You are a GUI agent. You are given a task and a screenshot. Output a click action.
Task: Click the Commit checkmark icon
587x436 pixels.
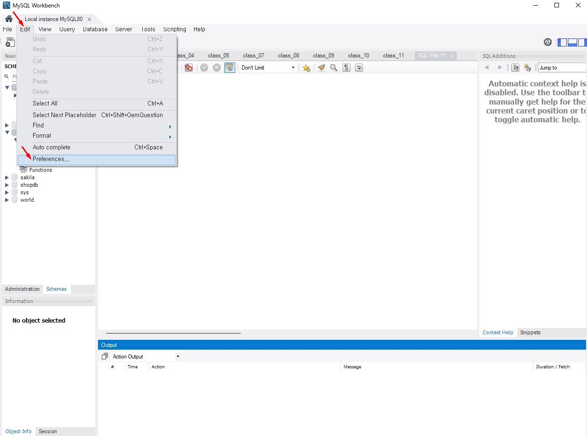[x=204, y=68]
